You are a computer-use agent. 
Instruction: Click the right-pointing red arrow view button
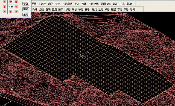[x=4, y=7]
